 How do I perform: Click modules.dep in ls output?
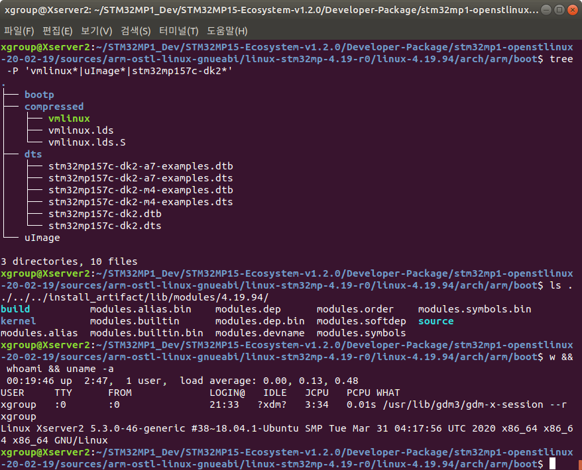249,309
